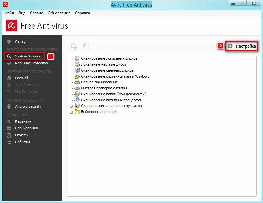Expand Сканирование для поиска руткитов node
Image resolution: width=263 pixels, height=203 pixels.
pos(71,106)
